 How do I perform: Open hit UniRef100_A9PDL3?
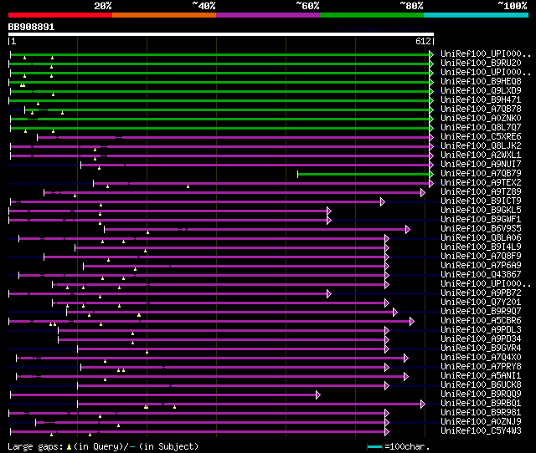(x=481, y=330)
